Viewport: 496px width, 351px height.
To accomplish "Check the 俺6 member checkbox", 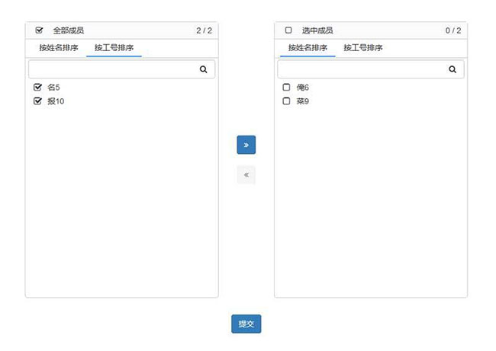I will coord(286,87).
